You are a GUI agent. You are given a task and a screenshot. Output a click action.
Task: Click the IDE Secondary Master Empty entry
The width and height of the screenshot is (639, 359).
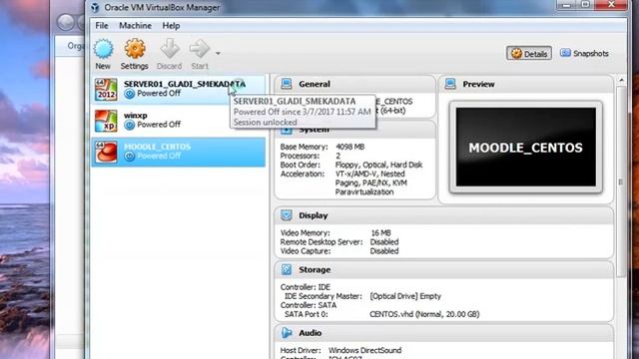coord(405,296)
